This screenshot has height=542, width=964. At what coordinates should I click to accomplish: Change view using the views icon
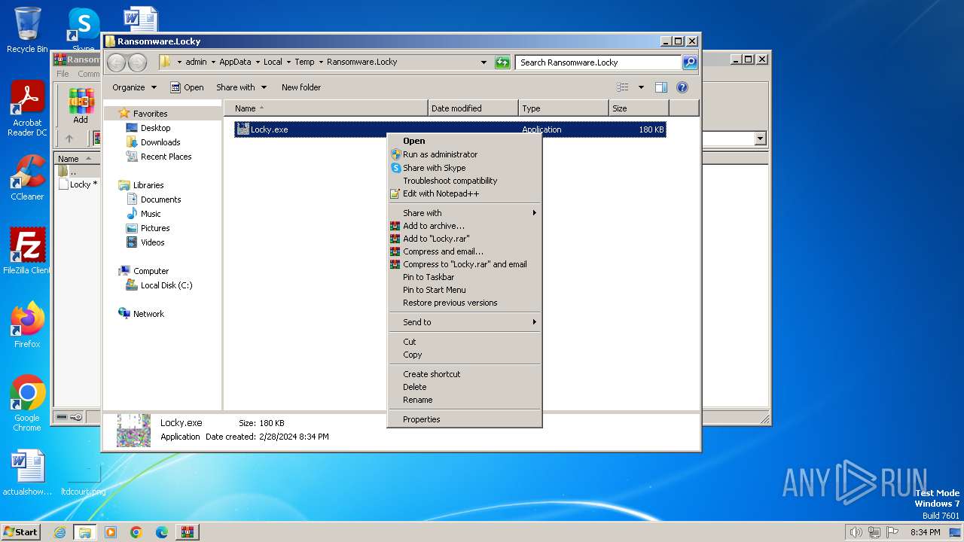click(623, 87)
